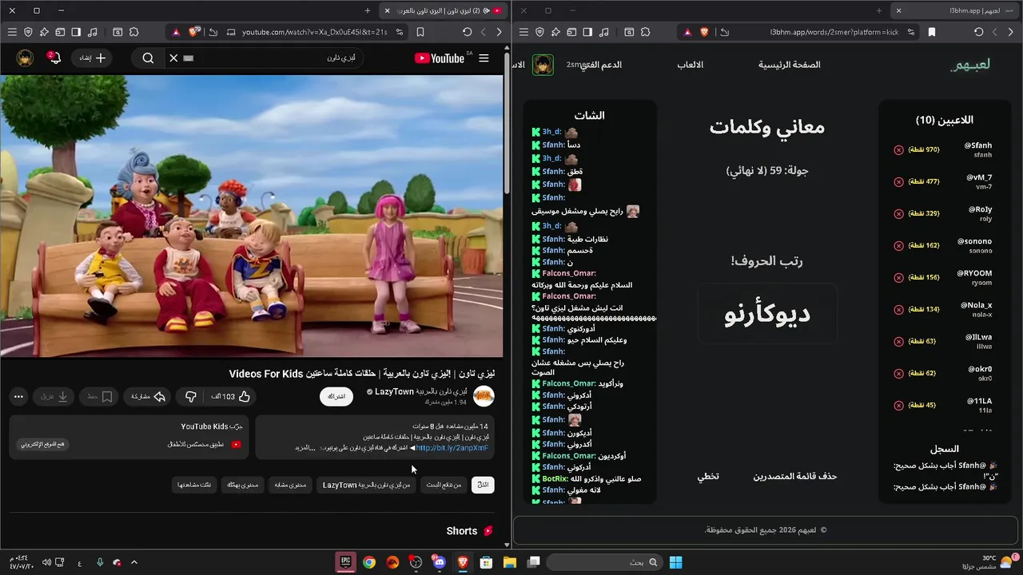Open the LazyTown channel avatar
Viewport: 1023px width, 575px height.
pos(484,396)
